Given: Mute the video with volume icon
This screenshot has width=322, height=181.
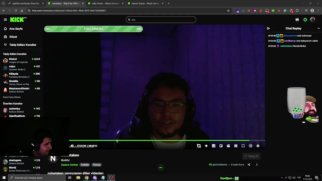Looking at the screenshot, I should pyautogui.click(x=72, y=146).
